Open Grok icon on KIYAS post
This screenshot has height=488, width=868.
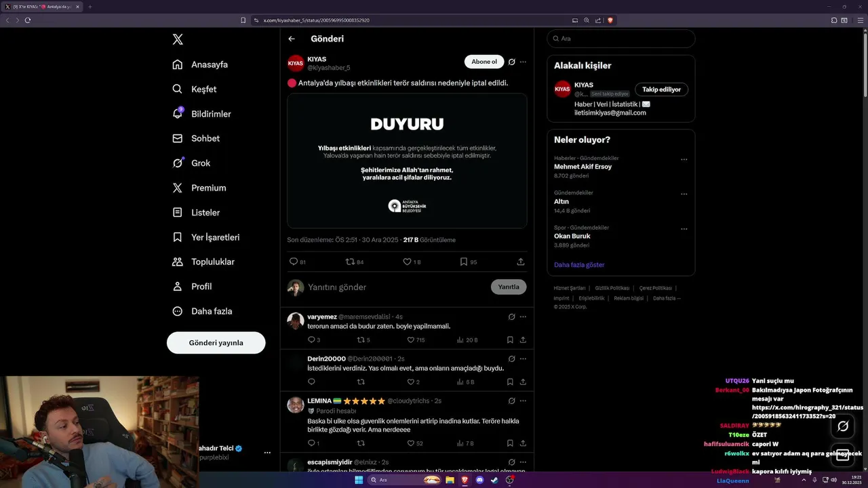tap(512, 62)
